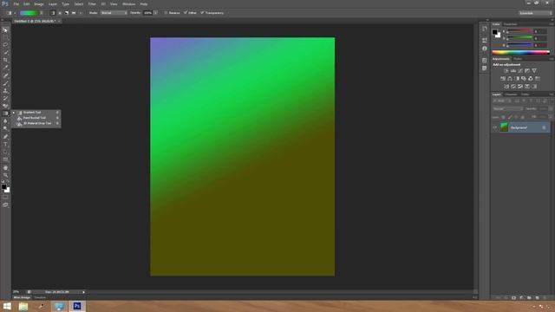Toggle the Dither checkbox

(x=186, y=13)
